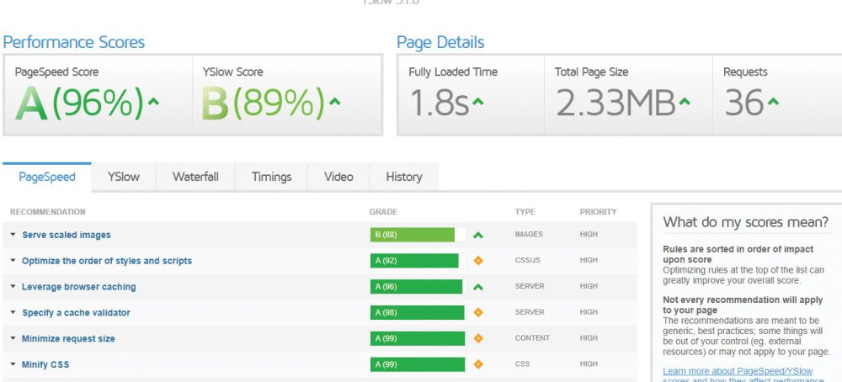Open the Specify a cache validator recommendation
The image size is (842, 382).
[76, 313]
